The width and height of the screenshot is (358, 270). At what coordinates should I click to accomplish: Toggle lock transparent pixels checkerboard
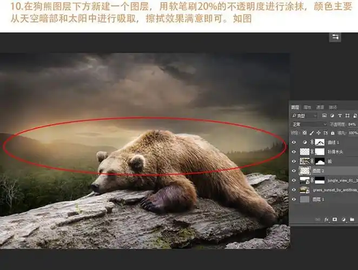tap(306, 133)
